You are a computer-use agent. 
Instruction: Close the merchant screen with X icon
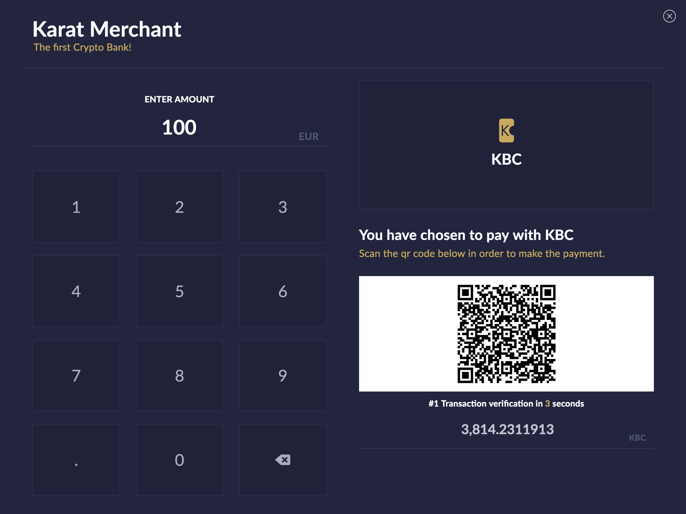pyautogui.click(x=669, y=16)
